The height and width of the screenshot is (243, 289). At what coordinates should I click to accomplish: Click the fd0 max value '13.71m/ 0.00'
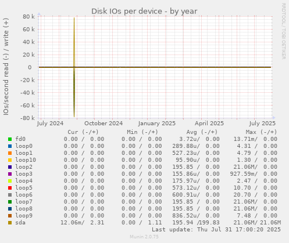coord(255,139)
